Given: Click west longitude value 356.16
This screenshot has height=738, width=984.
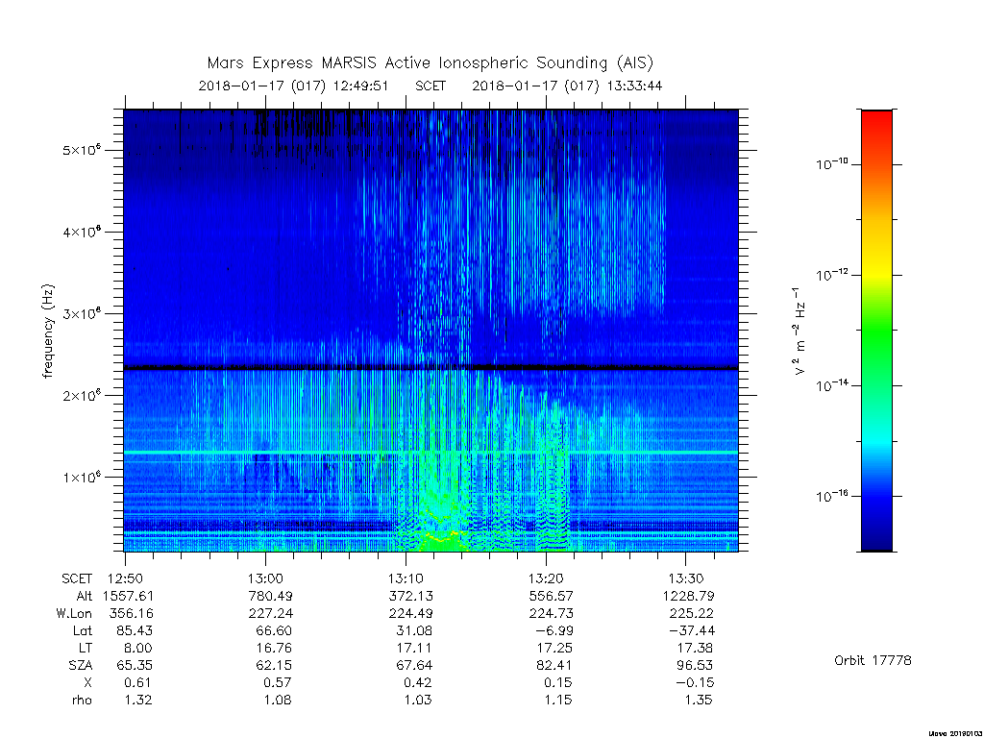Looking at the screenshot, I should tap(131, 613).
